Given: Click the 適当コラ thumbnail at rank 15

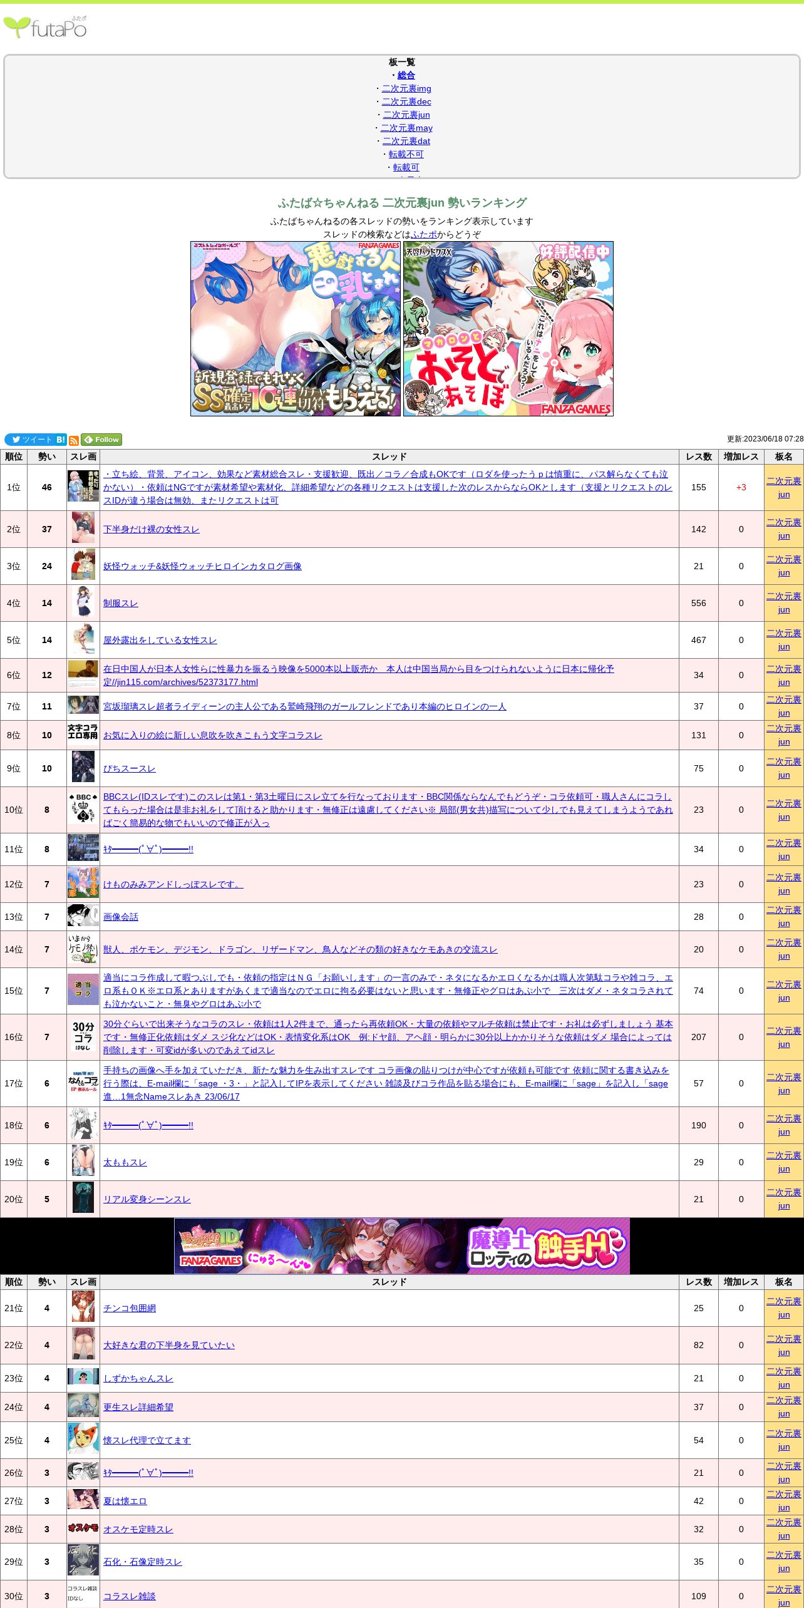Looking at the screenshot, I should pos(83,989).
